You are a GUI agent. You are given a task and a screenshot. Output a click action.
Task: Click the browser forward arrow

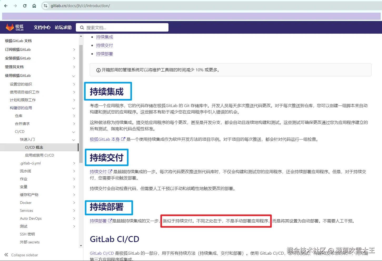click(x=15, y=6)
